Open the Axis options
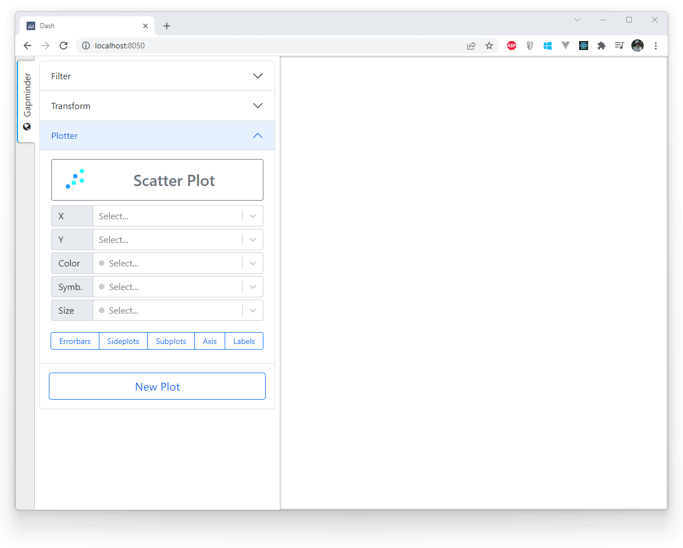The width and height of the screenshot is (683, 548). (210, 341)
